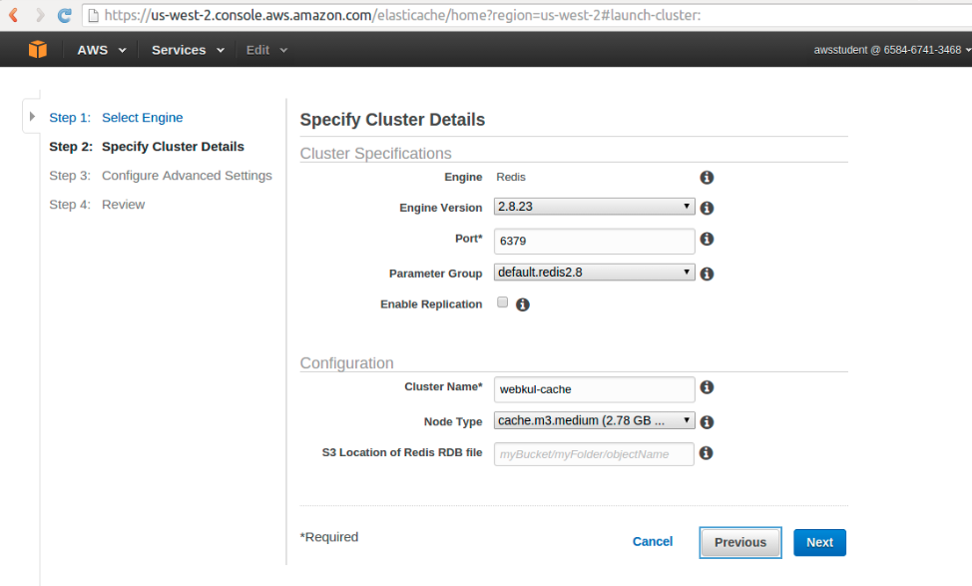Open the Parameter Group default.redis2.8 dropdown
Screen dimensions: 972x586
(x=594, y=273)
